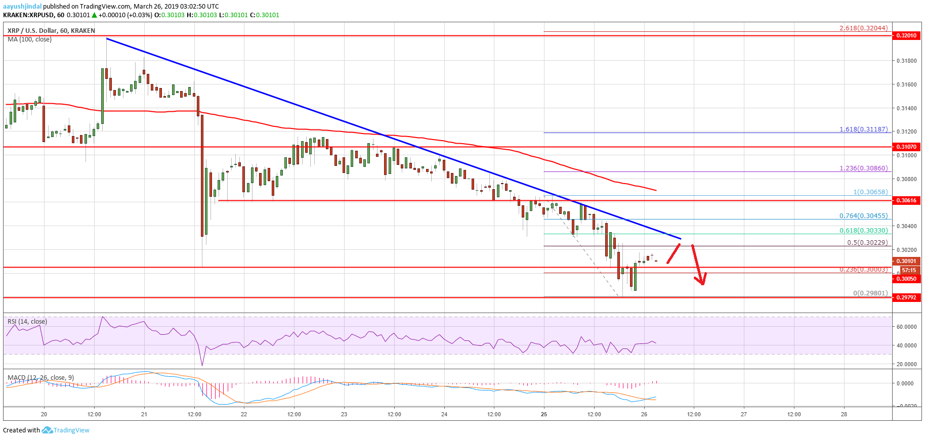Image resolution: width=925 pixels, height=439 pixels.
Task: Open the TradingView link in the footer
Action: pyautogui.click(x=71, y=430)
